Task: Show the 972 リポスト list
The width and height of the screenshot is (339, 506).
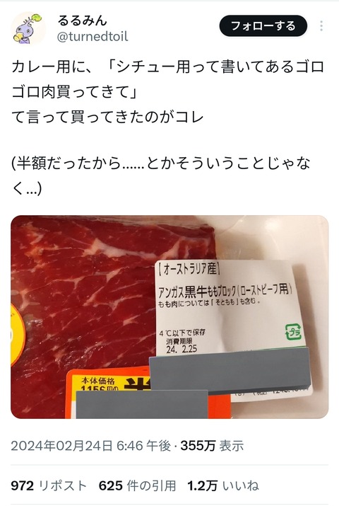Action: [x=49, y=485]
